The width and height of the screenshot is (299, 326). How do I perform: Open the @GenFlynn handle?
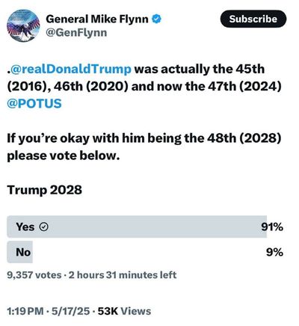[x=76, y=33]
